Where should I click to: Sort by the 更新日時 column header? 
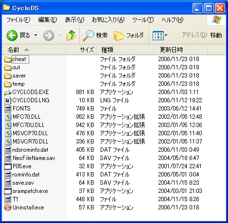(x=181, y=50)
